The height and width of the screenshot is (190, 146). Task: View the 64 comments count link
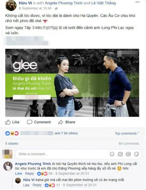point(129,143)
